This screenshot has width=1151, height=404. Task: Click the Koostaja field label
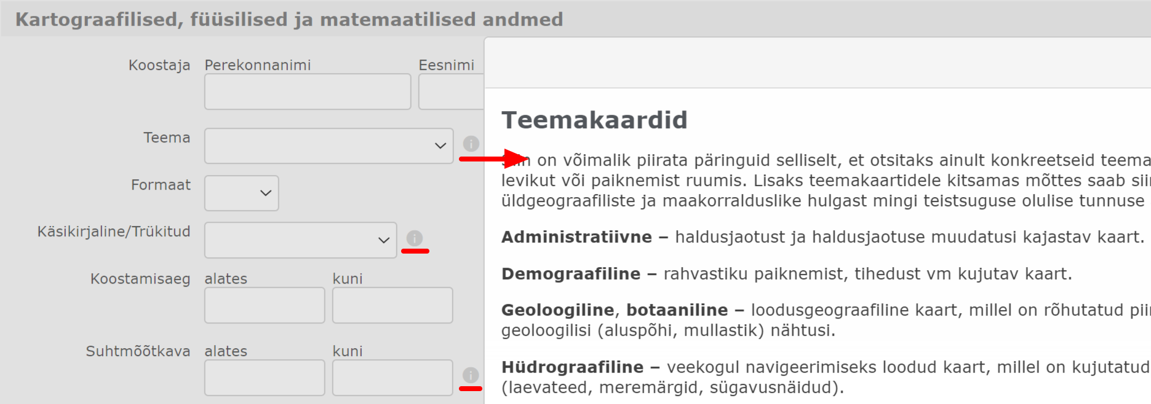tap(159, 65)
